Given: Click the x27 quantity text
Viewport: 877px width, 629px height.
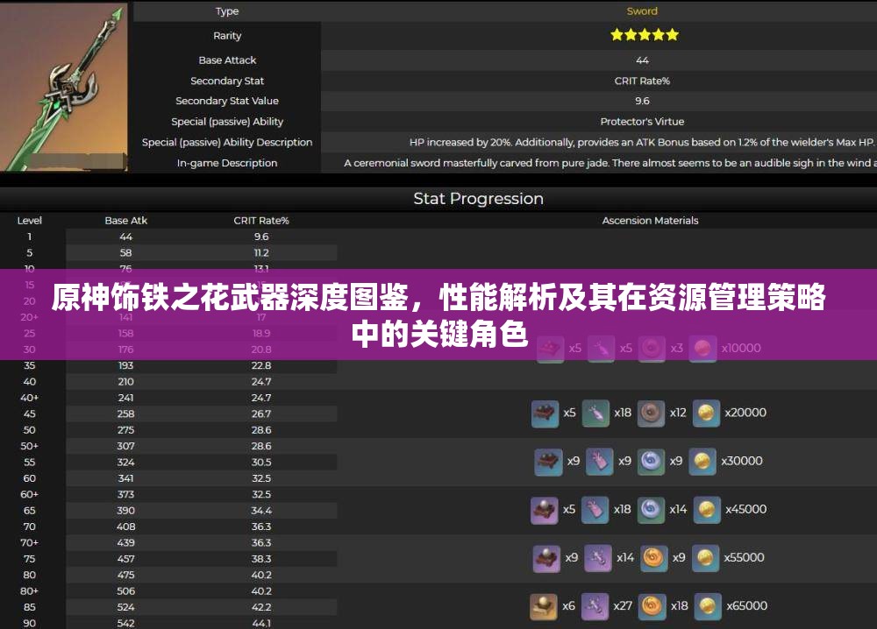Looking at the screenshot, I should (623, 605).
